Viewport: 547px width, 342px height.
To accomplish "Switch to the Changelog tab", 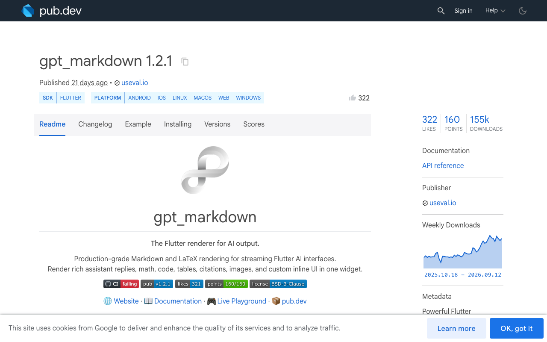I will [x=95, y=124].
